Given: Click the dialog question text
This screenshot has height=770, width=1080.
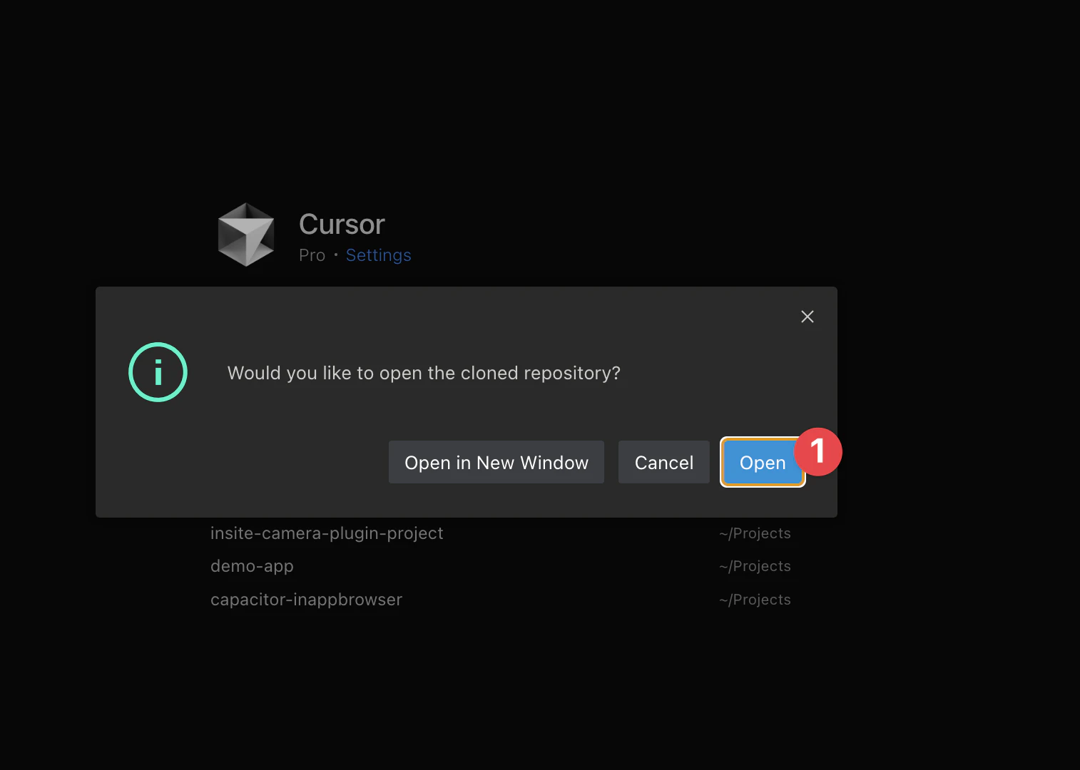Looking at the screenshot, I should [x=424, y=372].
